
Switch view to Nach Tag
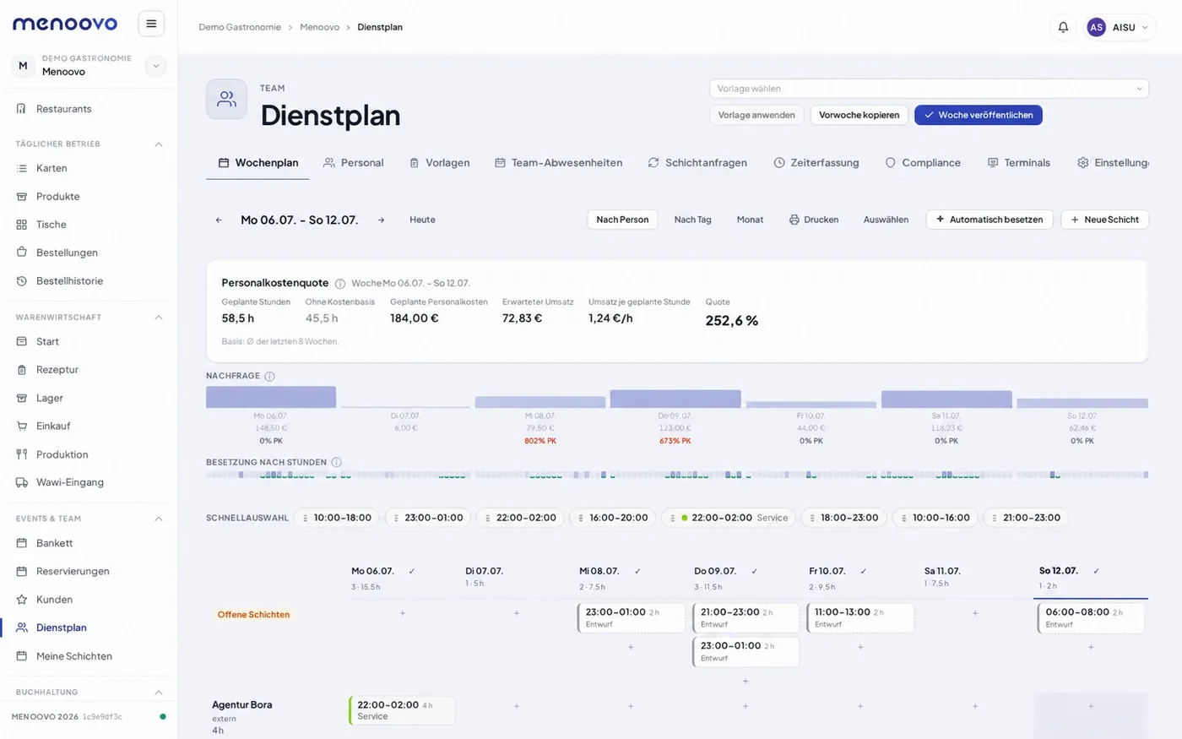pyautogui.click(x=692, y=220)
